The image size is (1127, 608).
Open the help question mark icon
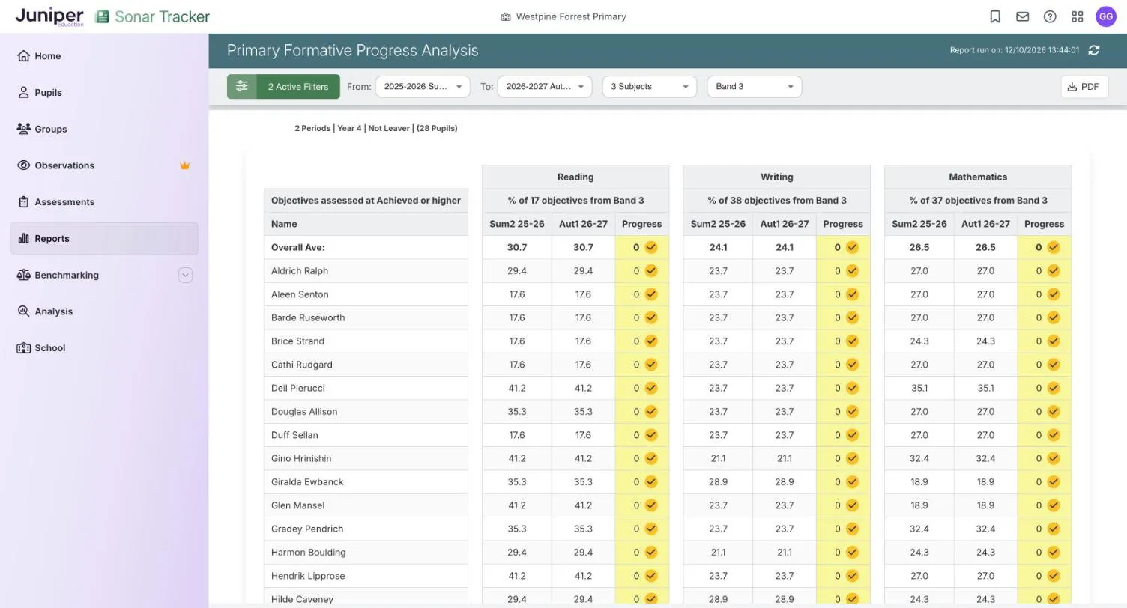click(1050, 16)
